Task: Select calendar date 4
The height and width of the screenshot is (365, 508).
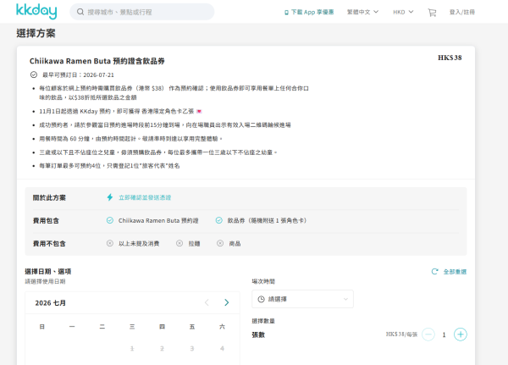Action: point(222,348)
